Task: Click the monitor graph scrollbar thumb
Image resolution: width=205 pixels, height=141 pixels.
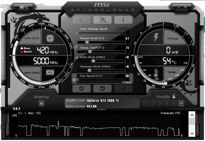Action: point(192,121)
